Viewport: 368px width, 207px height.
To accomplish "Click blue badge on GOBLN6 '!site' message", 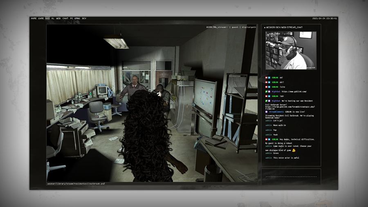I will 269,87.
